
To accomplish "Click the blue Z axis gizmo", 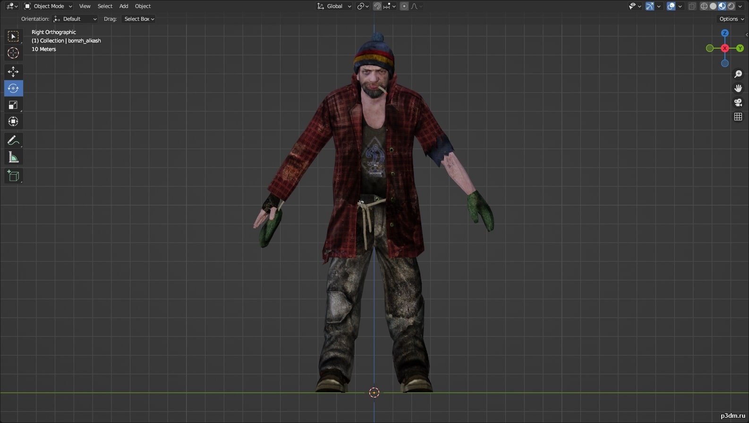I will (725, 33).
